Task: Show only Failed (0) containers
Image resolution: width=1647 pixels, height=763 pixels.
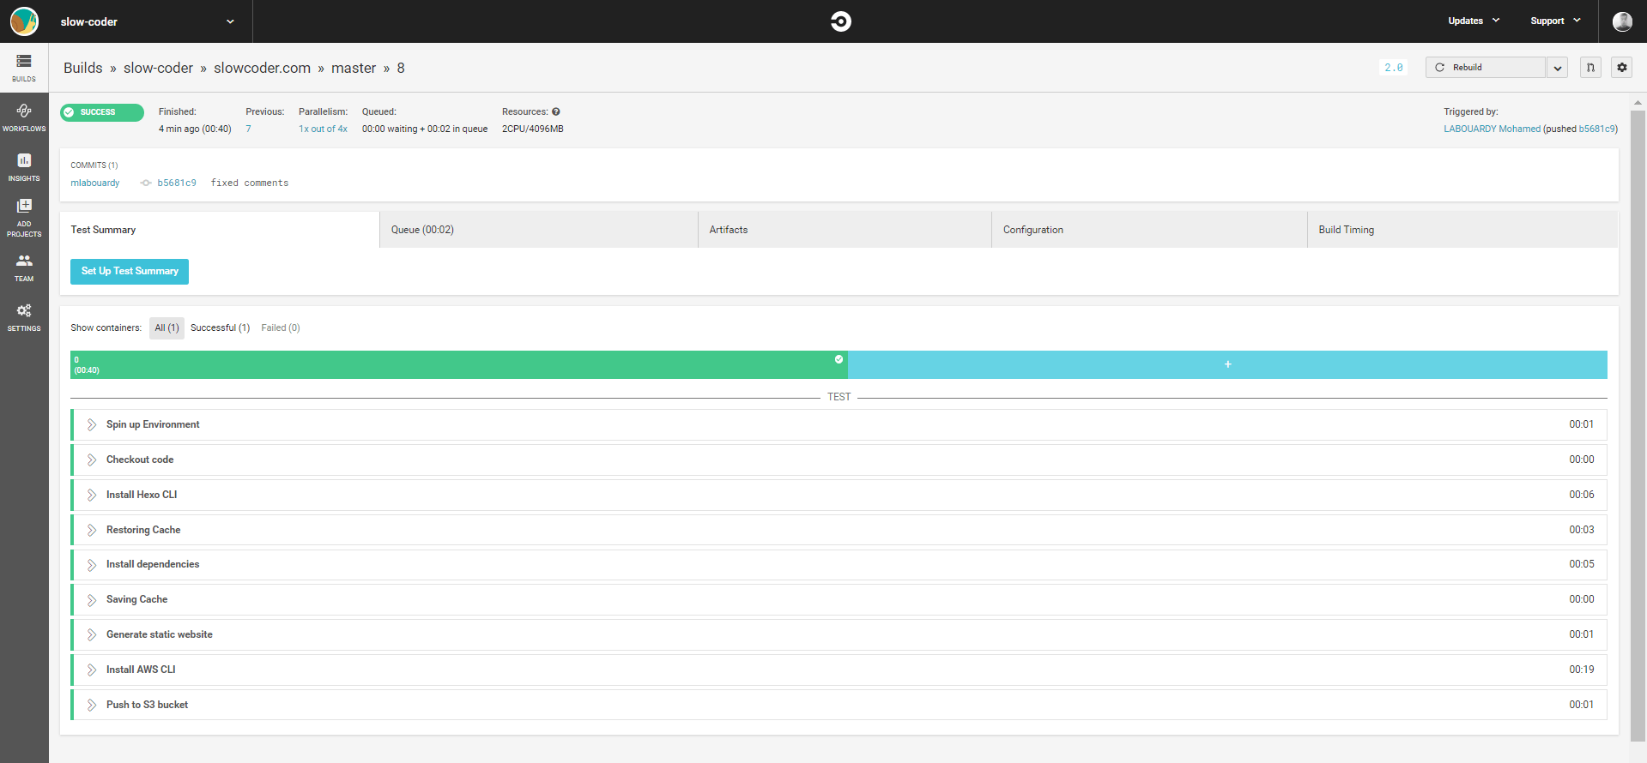Action: tap(281, 328)
